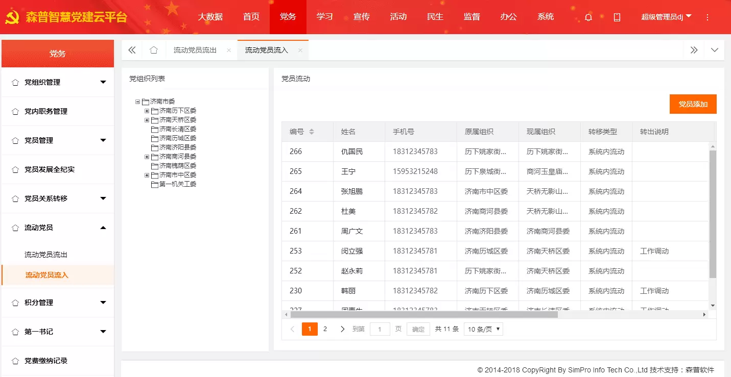Select 流动党员流入 in sidebar

[47, 275]
